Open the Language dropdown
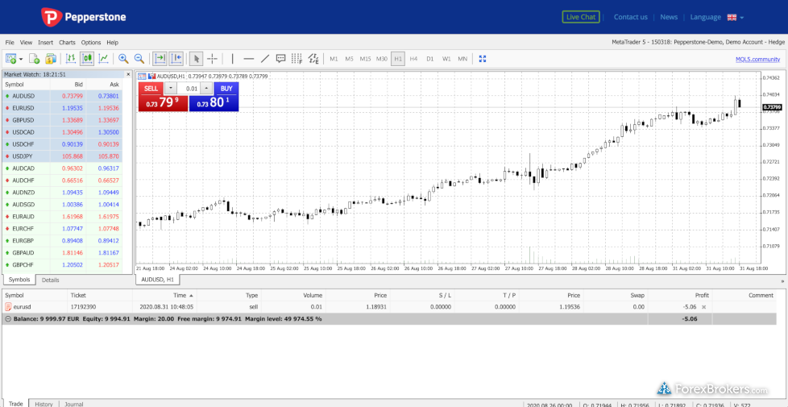The image size is (788, 407). 716,17
